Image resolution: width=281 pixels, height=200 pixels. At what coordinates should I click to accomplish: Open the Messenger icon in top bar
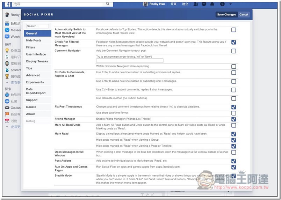[x=204, y=4]
